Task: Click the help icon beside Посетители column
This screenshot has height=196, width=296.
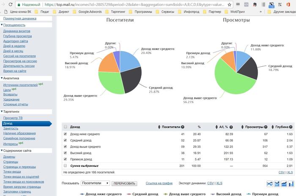Action: [183, 127]
